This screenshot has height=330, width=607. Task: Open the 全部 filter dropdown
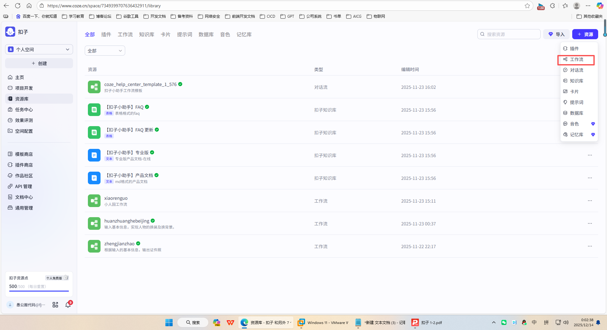[x=105, y=51]
